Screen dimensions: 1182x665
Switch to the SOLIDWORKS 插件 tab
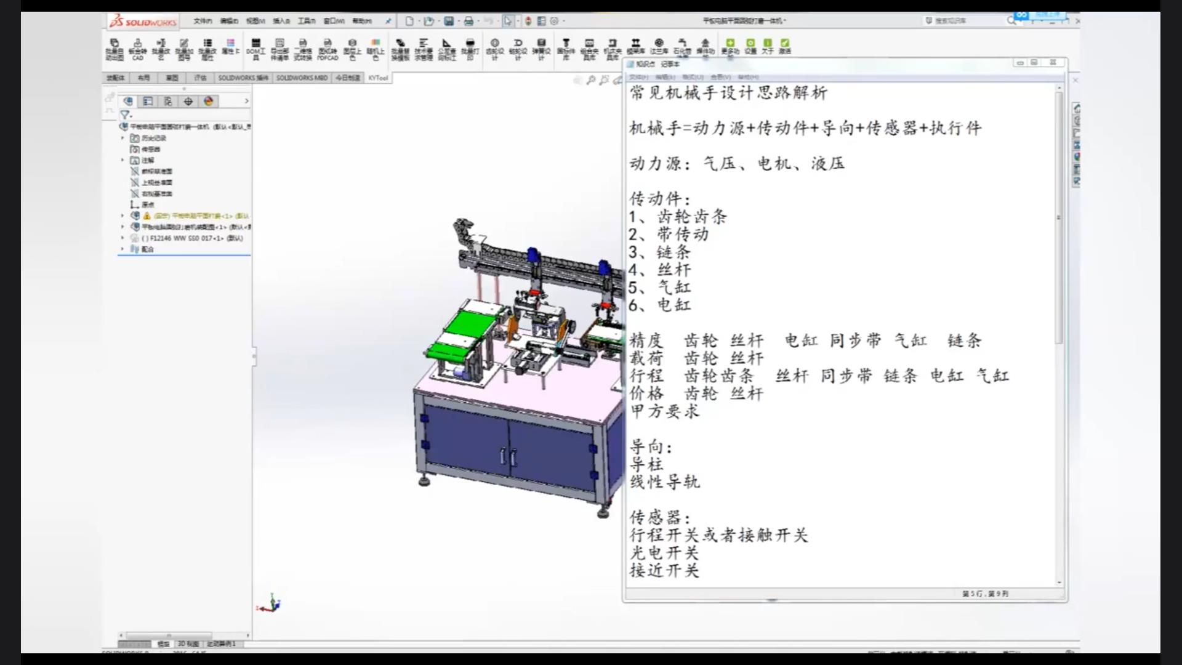243,78
